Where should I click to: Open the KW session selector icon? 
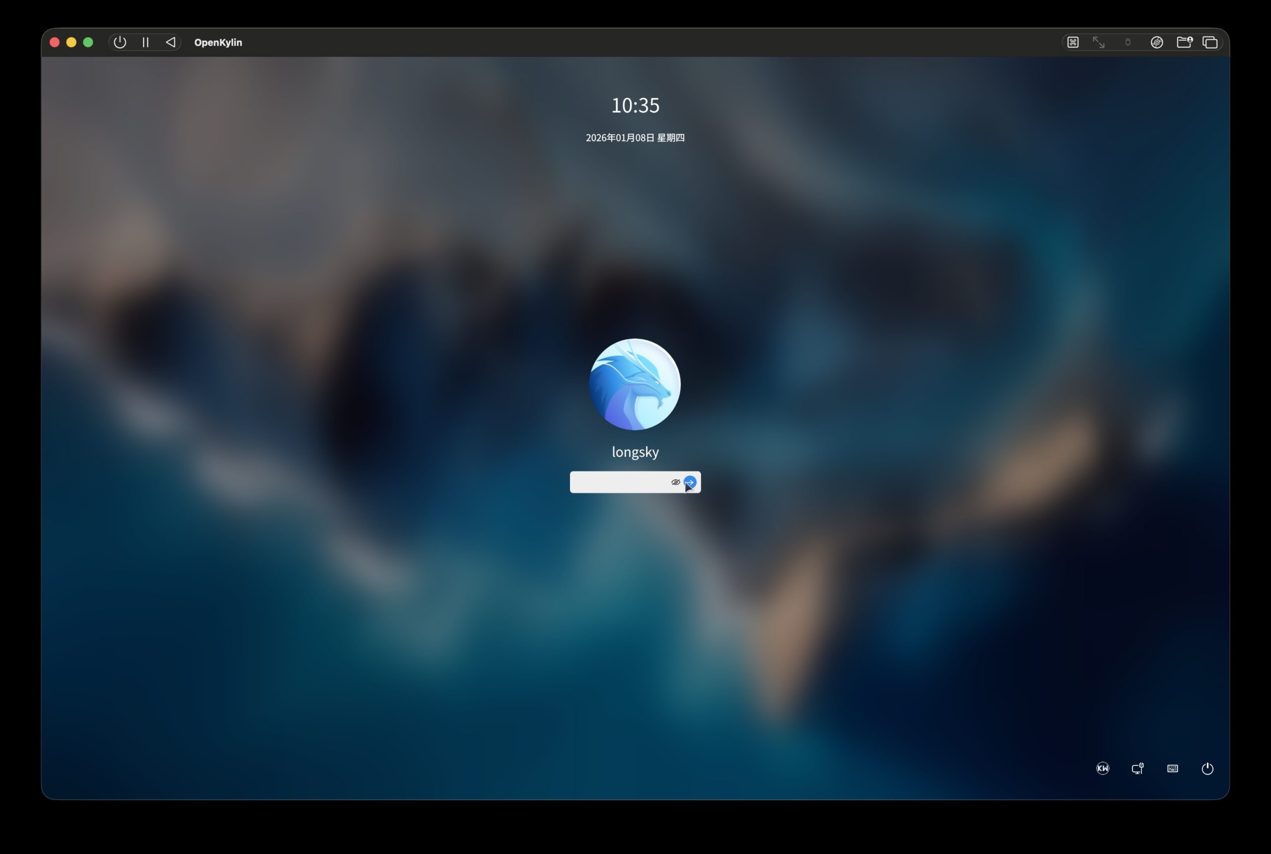coord(1102,769)
